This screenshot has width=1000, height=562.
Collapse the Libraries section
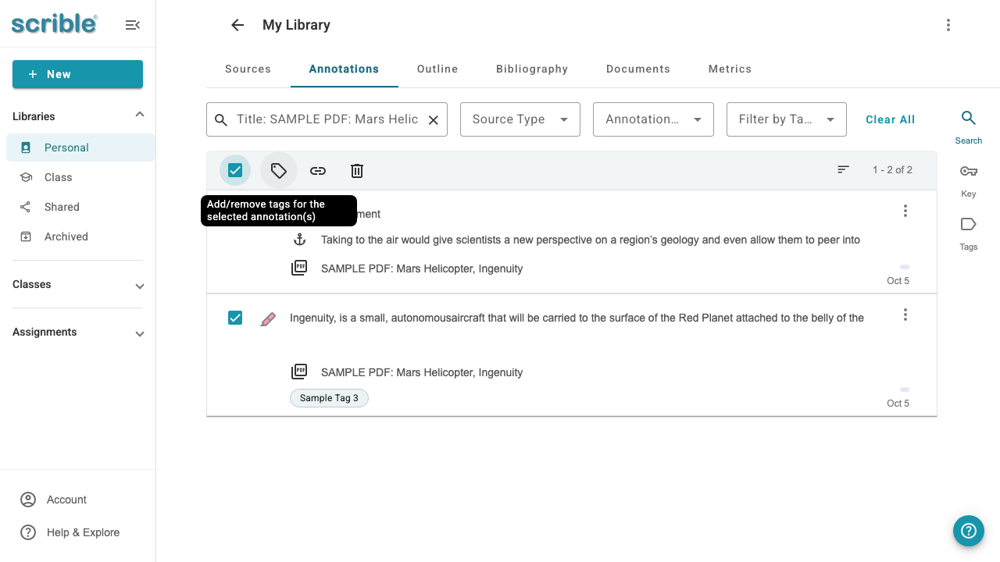point(140,116)
